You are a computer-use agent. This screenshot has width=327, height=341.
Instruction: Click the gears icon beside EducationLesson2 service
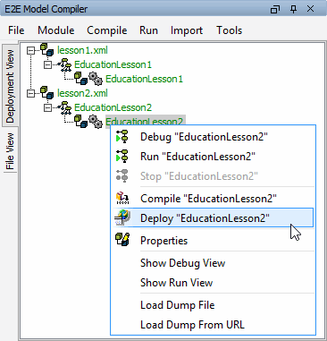[x=96, y=122]
